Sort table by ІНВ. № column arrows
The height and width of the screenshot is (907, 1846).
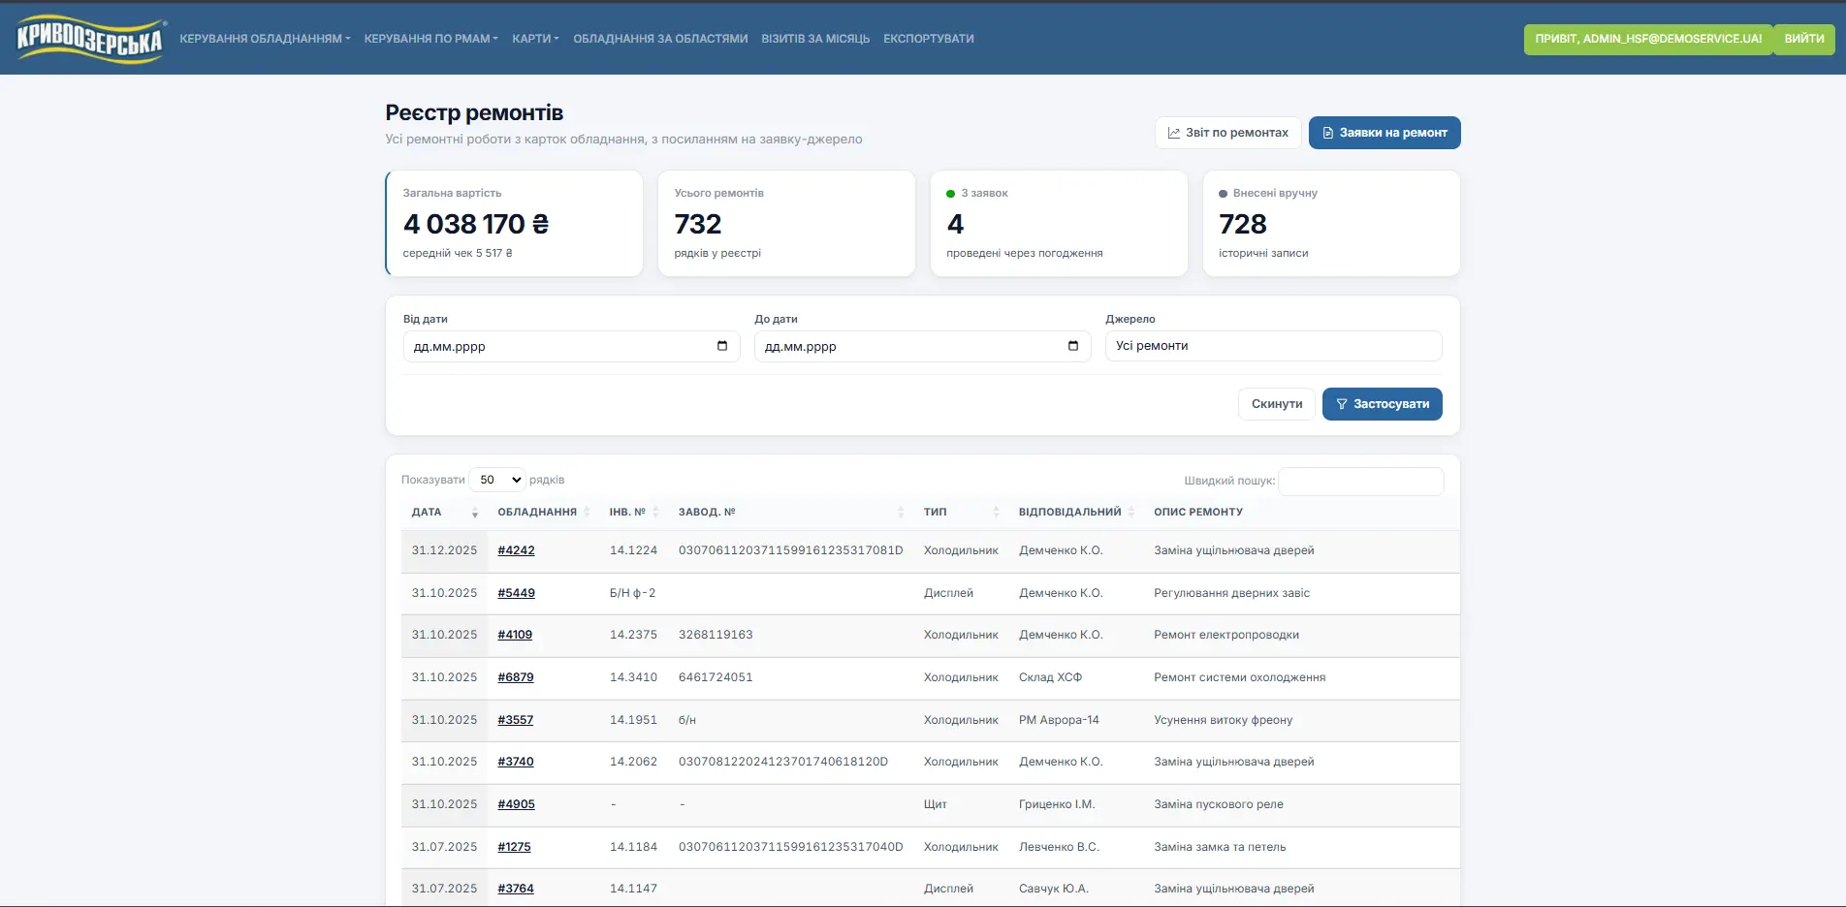coord(655,512)
